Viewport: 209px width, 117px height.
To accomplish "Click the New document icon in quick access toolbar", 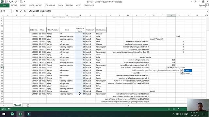I will coord(21,2).
